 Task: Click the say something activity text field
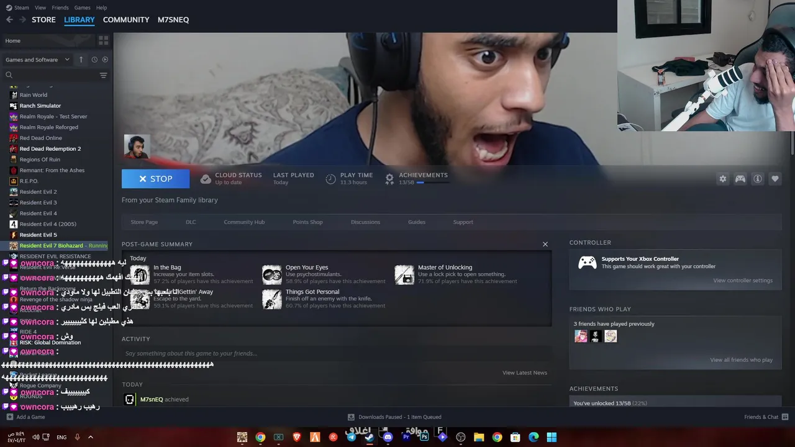(335, 353)
